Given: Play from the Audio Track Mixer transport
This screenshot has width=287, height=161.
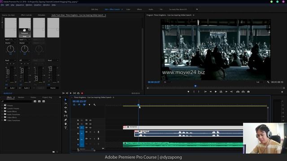Looking at the screenshot, I should click(x=71, y=93).
